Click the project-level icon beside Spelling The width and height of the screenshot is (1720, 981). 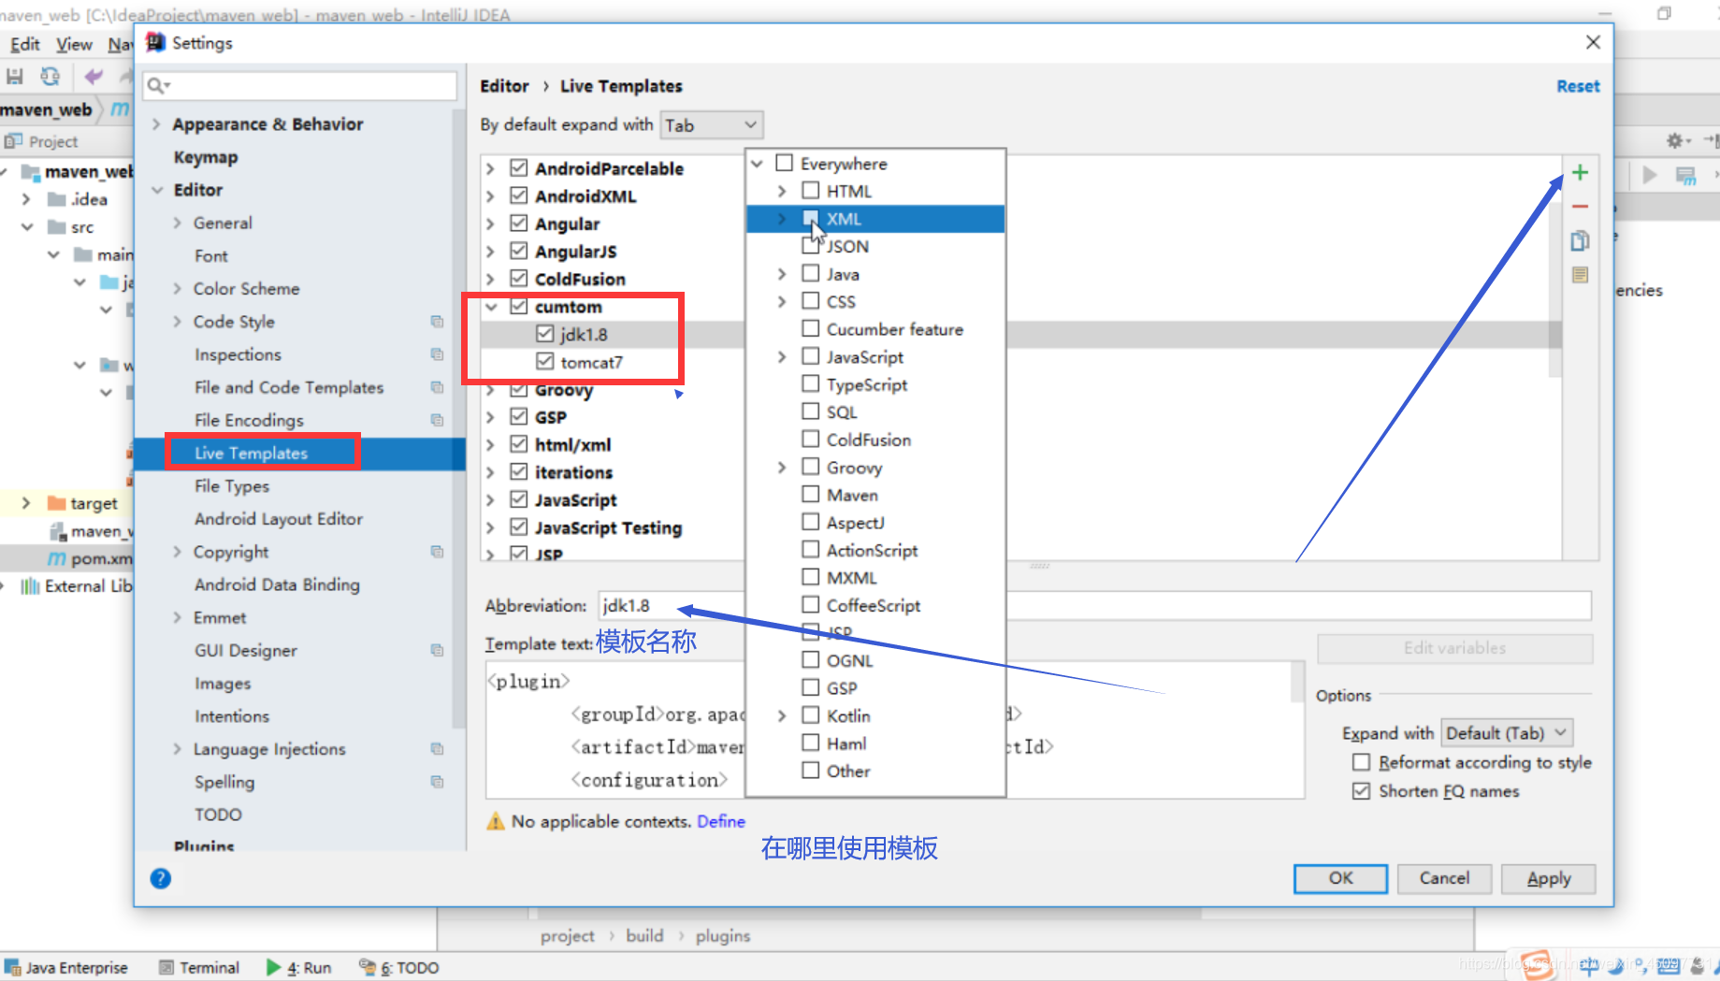437,782
